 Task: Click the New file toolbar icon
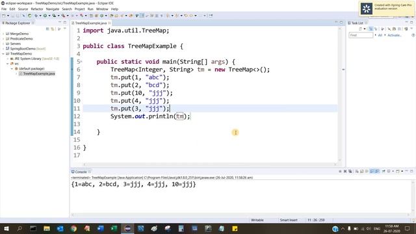click(4, 16)
